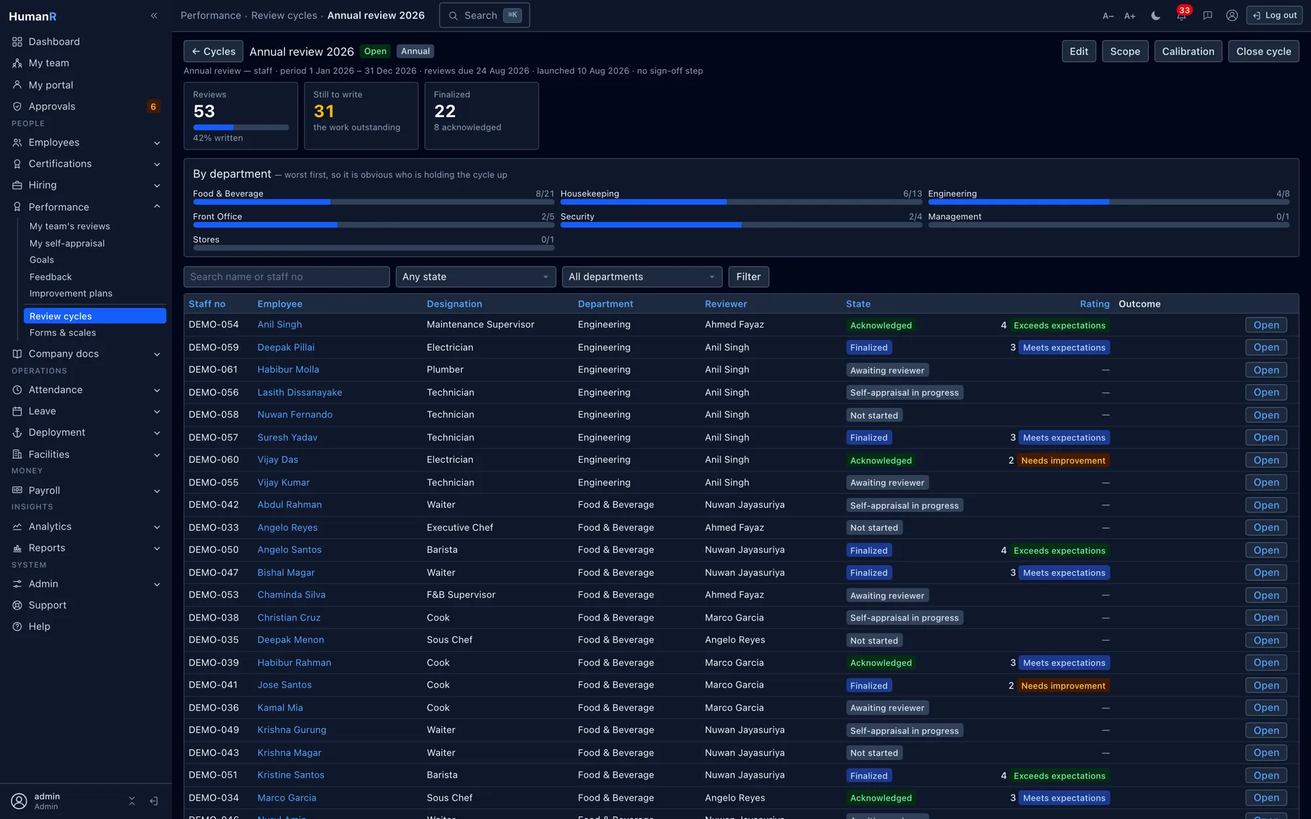
Task: Open the All departments dropdown
Action: (642, 277)
